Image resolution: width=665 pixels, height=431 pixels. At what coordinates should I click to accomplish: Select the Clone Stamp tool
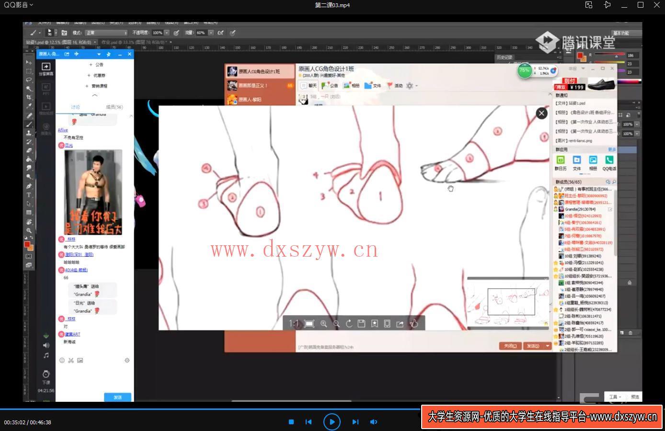click(29, 133)
